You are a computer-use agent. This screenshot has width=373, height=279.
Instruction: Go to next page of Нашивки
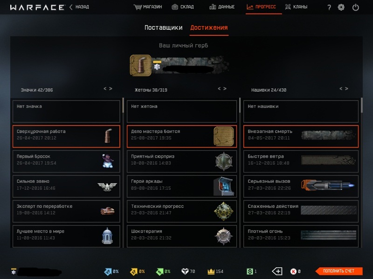[x=346, y=89]
